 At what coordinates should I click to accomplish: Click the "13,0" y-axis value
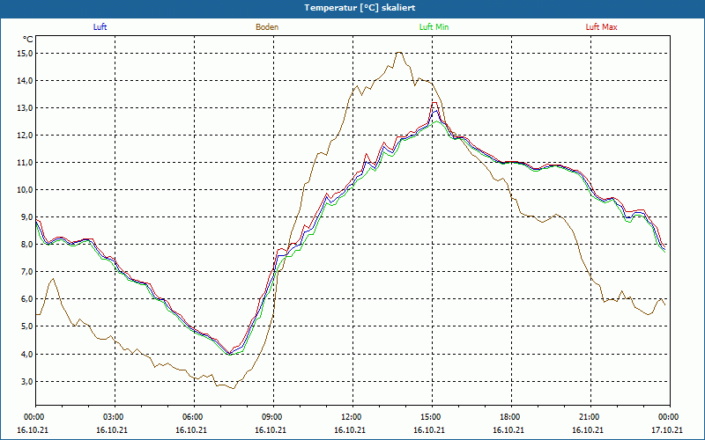[x=26, y=107]
